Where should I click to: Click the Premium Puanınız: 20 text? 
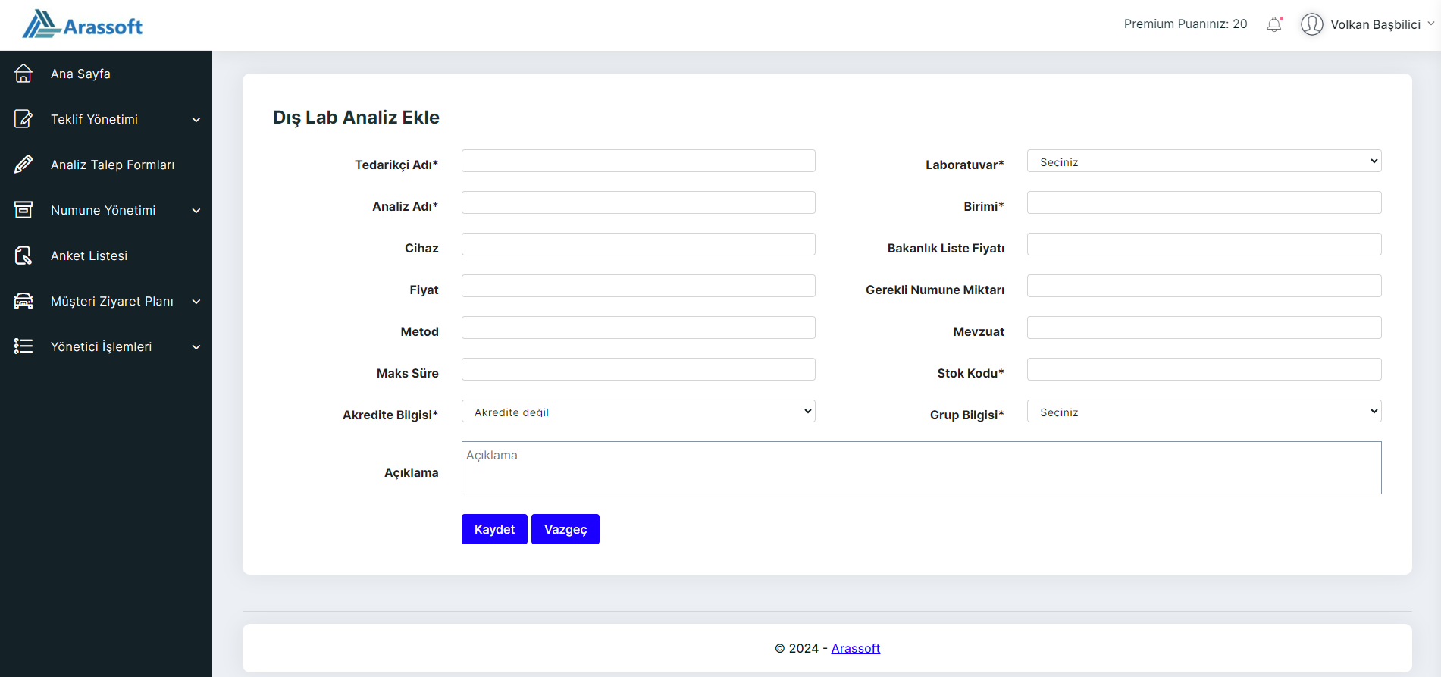[x=1186, y=24]
